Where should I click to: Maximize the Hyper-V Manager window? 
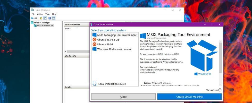click(x=173, y=10)
